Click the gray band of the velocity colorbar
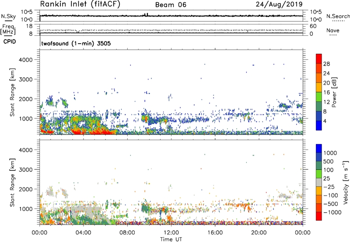This screenshot has height=242, width=350. click(319, 183)
